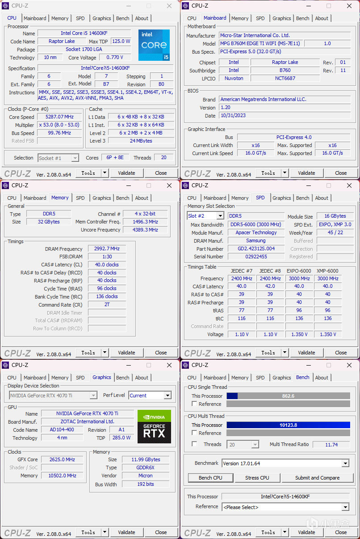Click the Intel Core i5 logo badge
The width and height of the screenshot is (360, 539).
pyautogui.click(x=154, y=45)
